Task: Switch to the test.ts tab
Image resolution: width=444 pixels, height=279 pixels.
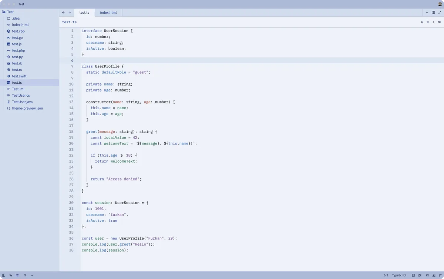Action: click(84, 13)
